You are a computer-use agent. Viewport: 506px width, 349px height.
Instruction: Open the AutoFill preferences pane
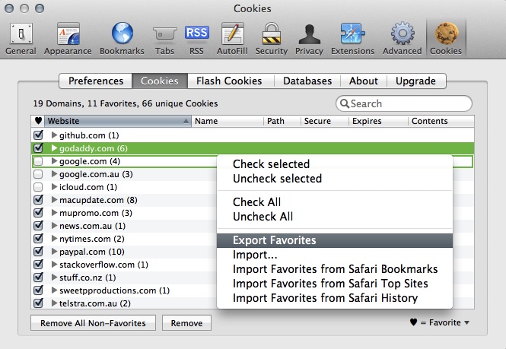(x=232, y=39)
